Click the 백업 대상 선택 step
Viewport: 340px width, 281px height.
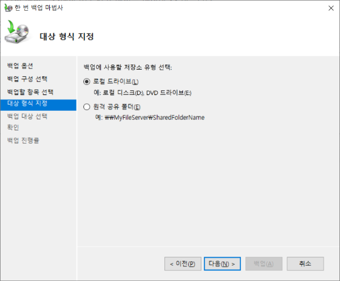[27, 116]
